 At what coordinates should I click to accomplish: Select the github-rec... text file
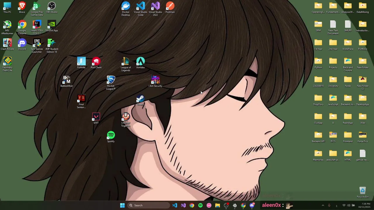click(363, 155)
